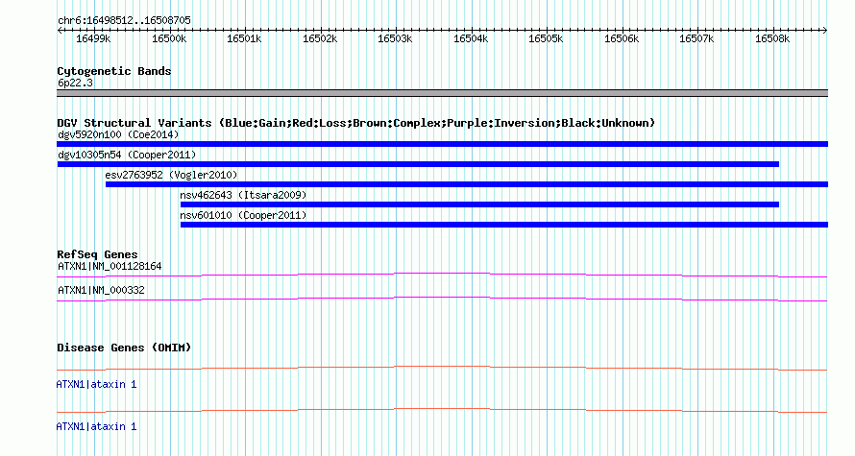Click the 16504k ruler tick label
The height and width of the screenshot is (456, 855).
(471, 38)
